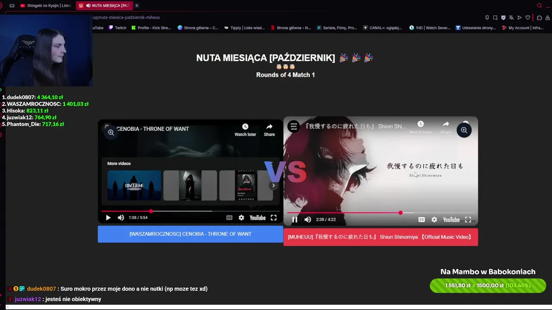Click juzwiak12 chat message username
This screenshot has height=310, width=552.
point(28,299)
